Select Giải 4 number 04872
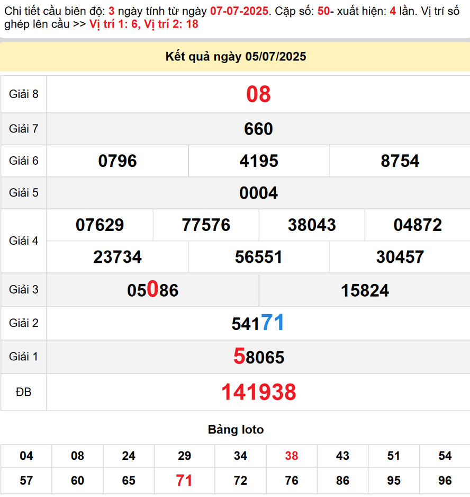Viewport: 470px width, 497px height. click(418, 225)
